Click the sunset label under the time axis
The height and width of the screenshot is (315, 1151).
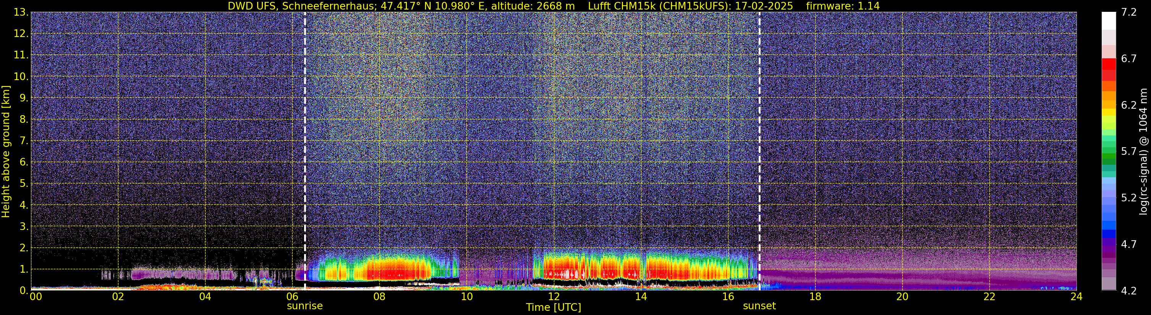[x=759, y=306]
